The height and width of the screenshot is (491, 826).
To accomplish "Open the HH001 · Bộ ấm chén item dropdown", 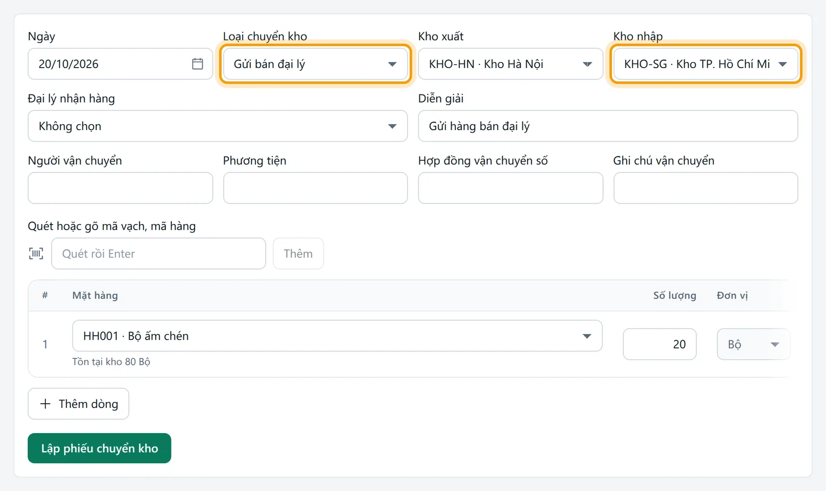I will pos(337,336).
